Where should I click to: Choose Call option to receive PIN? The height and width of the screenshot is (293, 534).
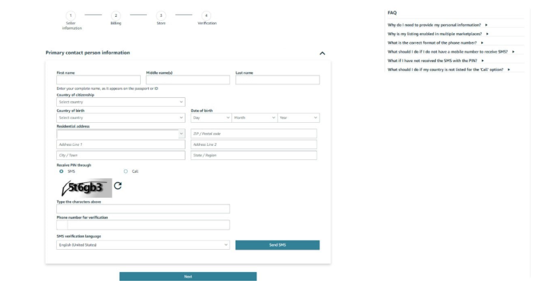[125, 171]
